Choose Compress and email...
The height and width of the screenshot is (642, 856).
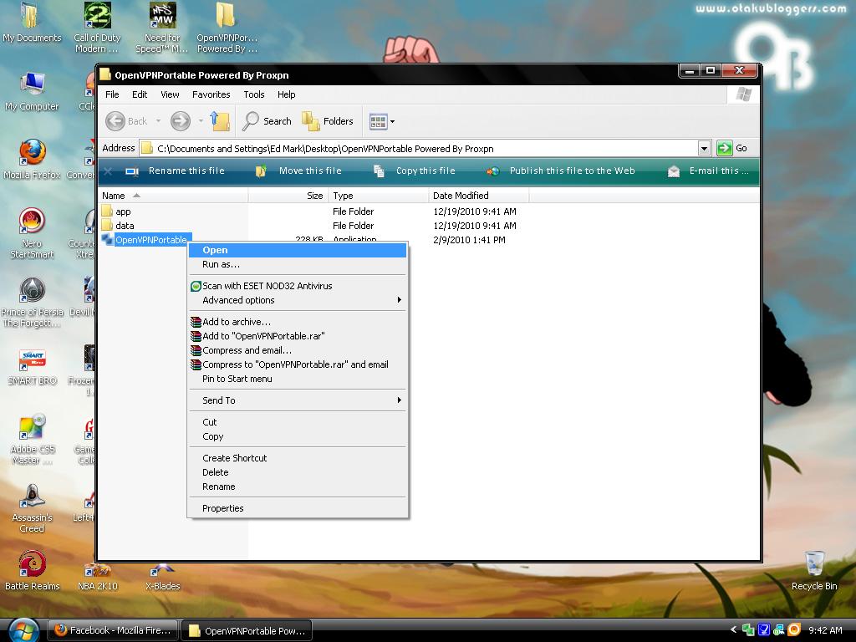point(298,350)
